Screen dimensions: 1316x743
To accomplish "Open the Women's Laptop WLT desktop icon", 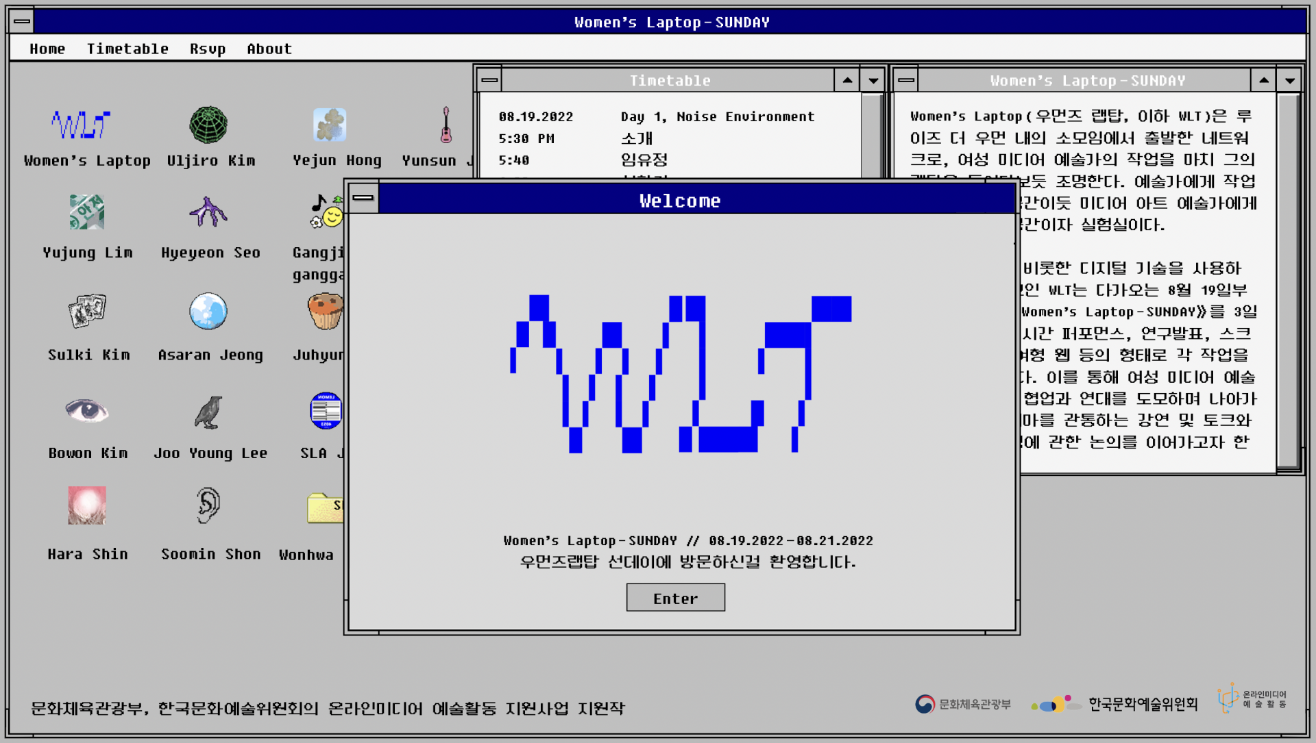I will (x=81, y=125).
